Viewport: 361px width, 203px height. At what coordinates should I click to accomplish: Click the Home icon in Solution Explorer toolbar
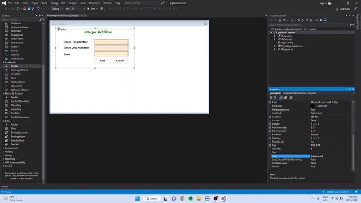pos(280,20)
